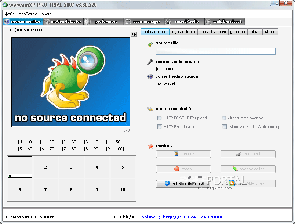Toggle directX time overlay checkbox
295x224 pixels.
pyautogui.click(x=224, y=118)
